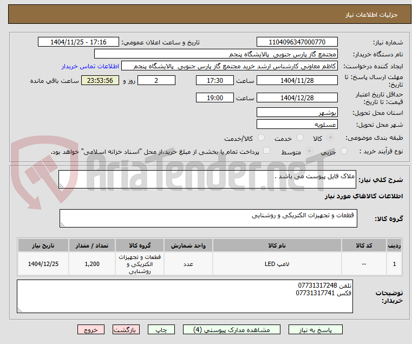Select the خدمت radio button
Image resolution: width=412 pixels, height=344 pixels.
300,138
